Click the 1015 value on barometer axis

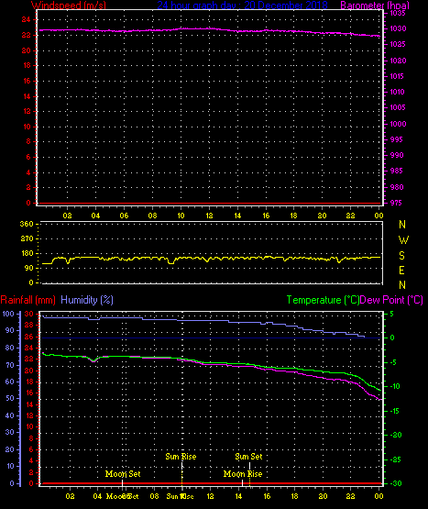click(x=397, y=76)
